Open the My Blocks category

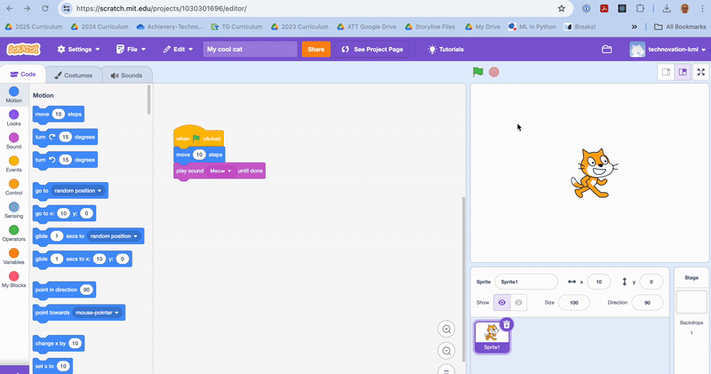coord(13,280)
